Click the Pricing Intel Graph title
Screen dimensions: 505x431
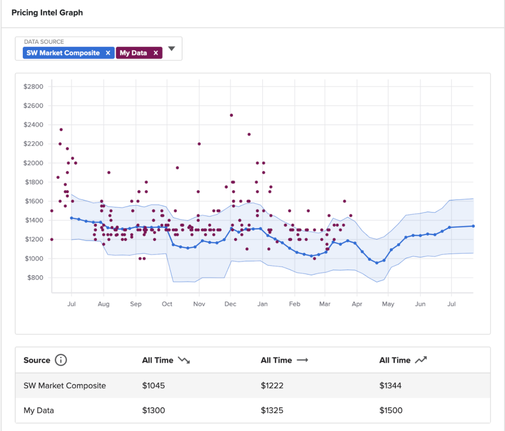tap(47, 13)
